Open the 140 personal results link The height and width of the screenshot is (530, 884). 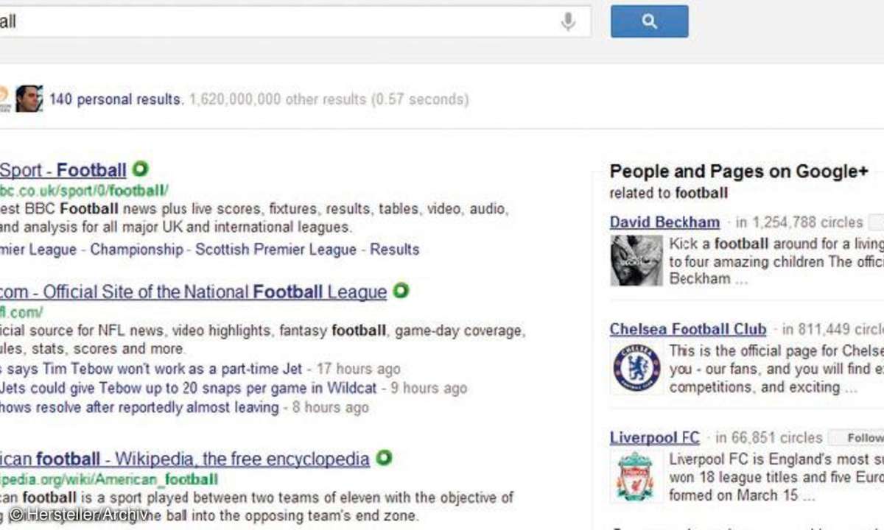pos(116,99)
